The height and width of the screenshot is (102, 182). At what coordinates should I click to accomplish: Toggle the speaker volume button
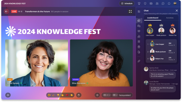[x=97, y=95]
